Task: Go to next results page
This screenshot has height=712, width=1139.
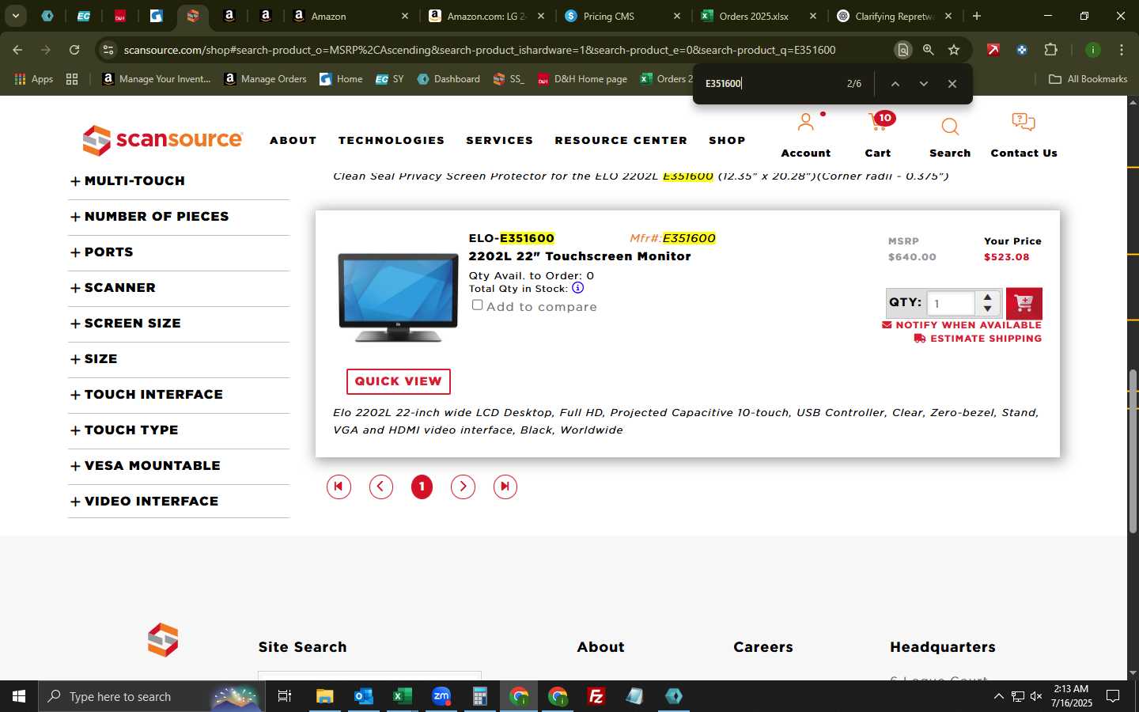Action: click(463, 487)
